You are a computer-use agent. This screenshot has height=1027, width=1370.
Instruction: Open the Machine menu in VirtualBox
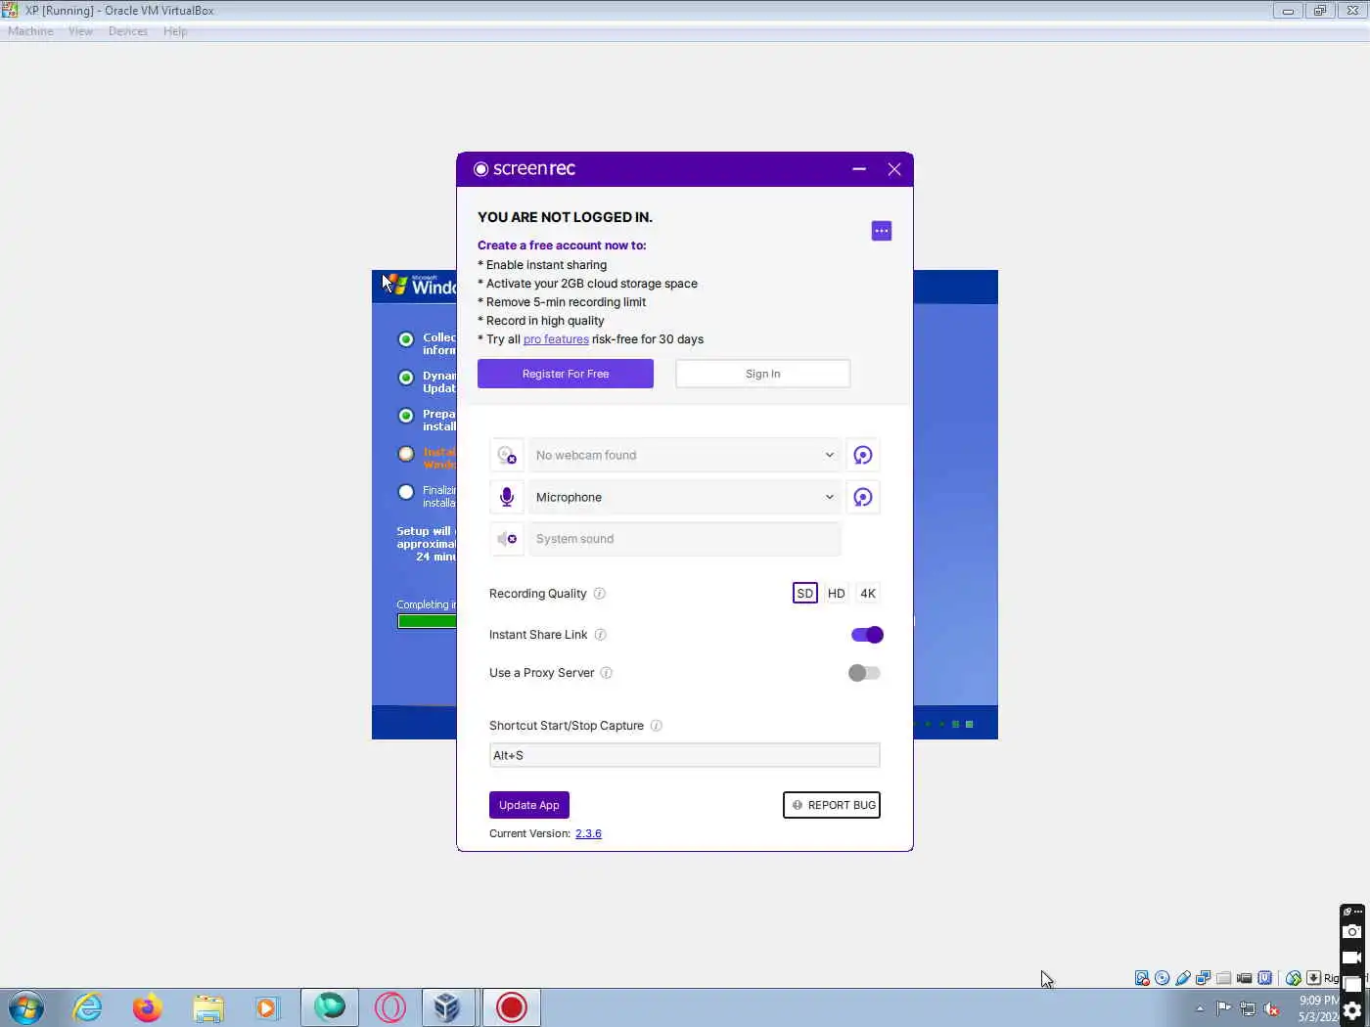tap(30, 31)
